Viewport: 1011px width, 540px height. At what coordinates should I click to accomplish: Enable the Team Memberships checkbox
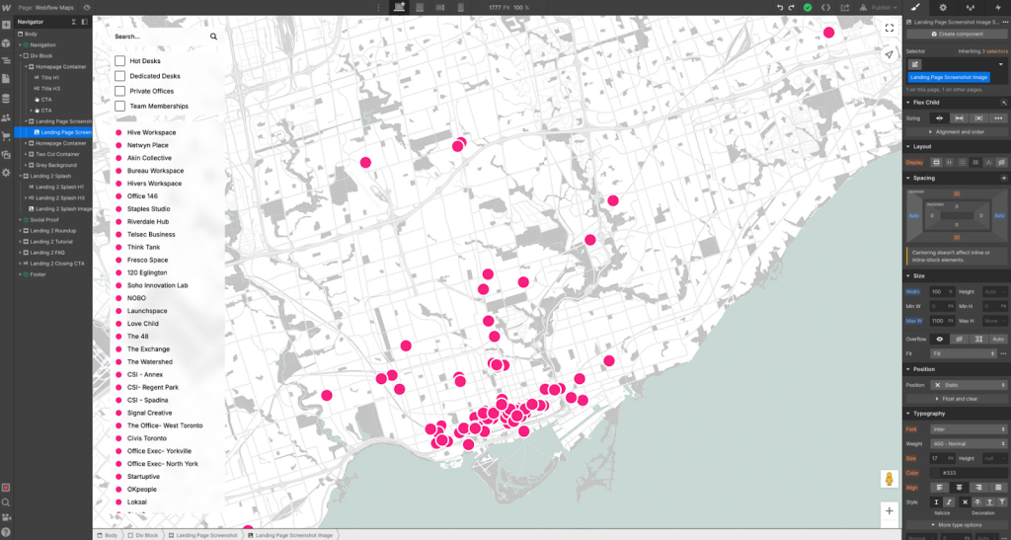point(119,106)
